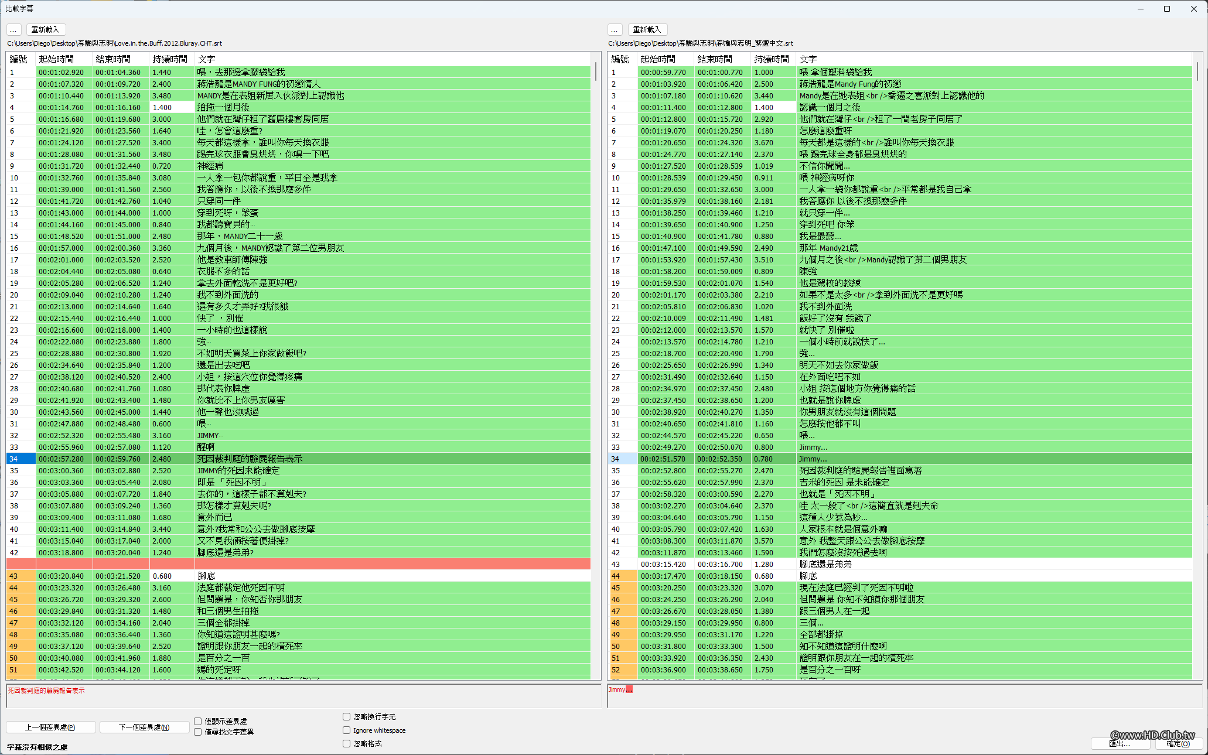Click left file browse '...' button
This screenshot has width=1208, height=755.
(x=13, y=29)
